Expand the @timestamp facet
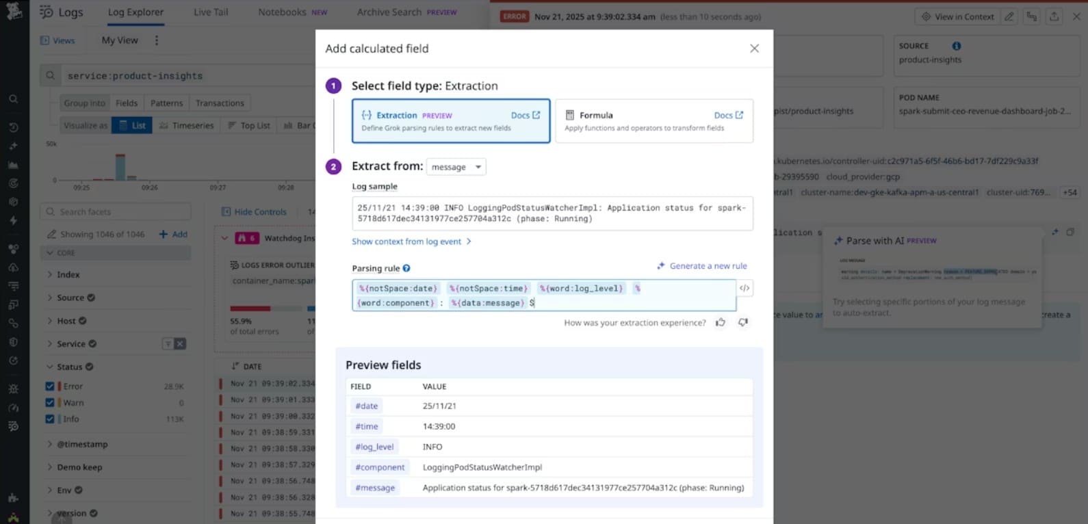This screenshot has width=1088, height=524. 50,444
